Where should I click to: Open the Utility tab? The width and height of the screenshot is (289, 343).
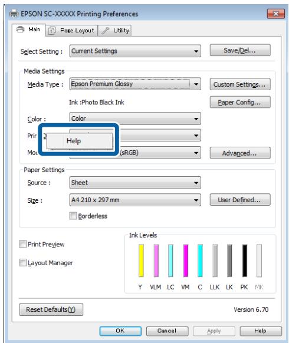[x=114, y=31]
